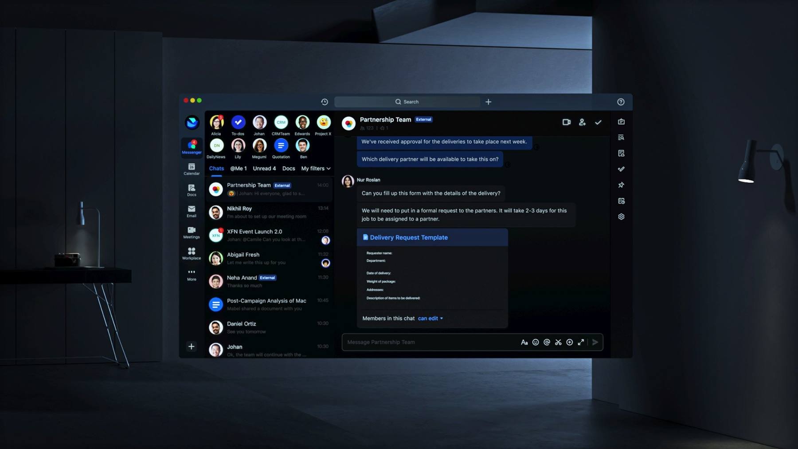798x449 pixels.
Task: Open the 'can edit' permission dropdown
Action: click(430, 318)
